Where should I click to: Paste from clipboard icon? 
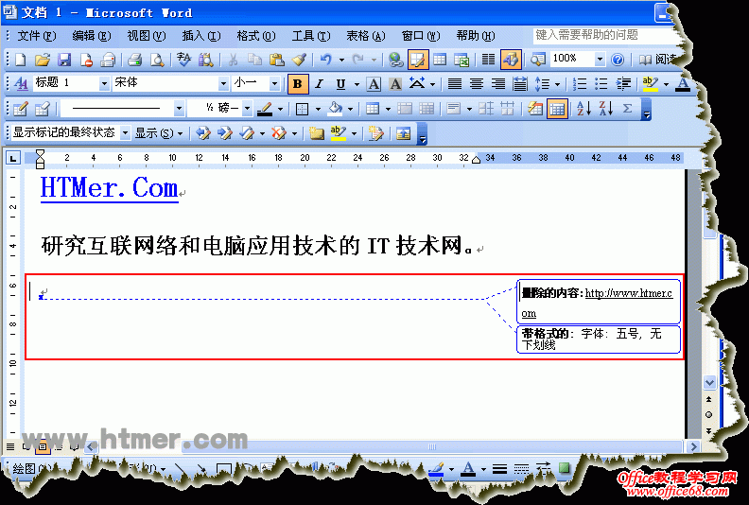pyautogui.click(x=276, y=60)
